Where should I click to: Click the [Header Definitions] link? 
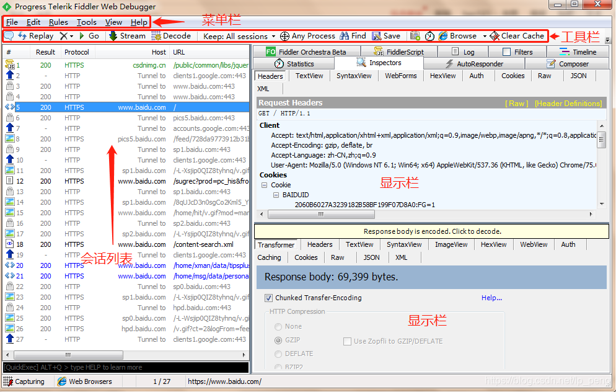pos(568,104)
